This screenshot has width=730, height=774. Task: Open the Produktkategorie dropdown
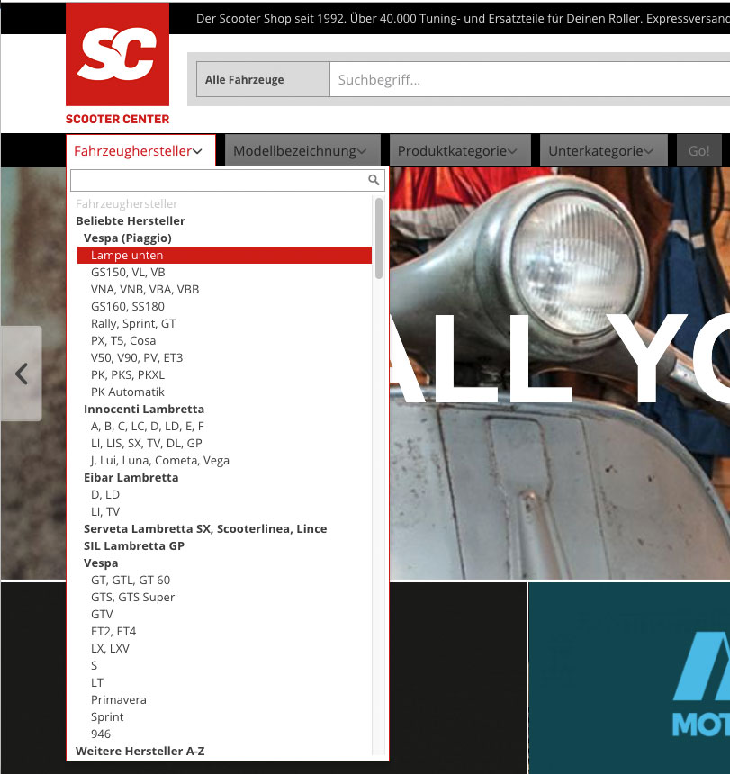[460, 150]
